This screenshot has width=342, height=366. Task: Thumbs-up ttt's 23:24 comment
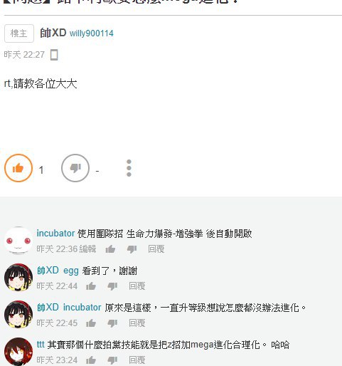pyautogui.click(x=91, y=360)
